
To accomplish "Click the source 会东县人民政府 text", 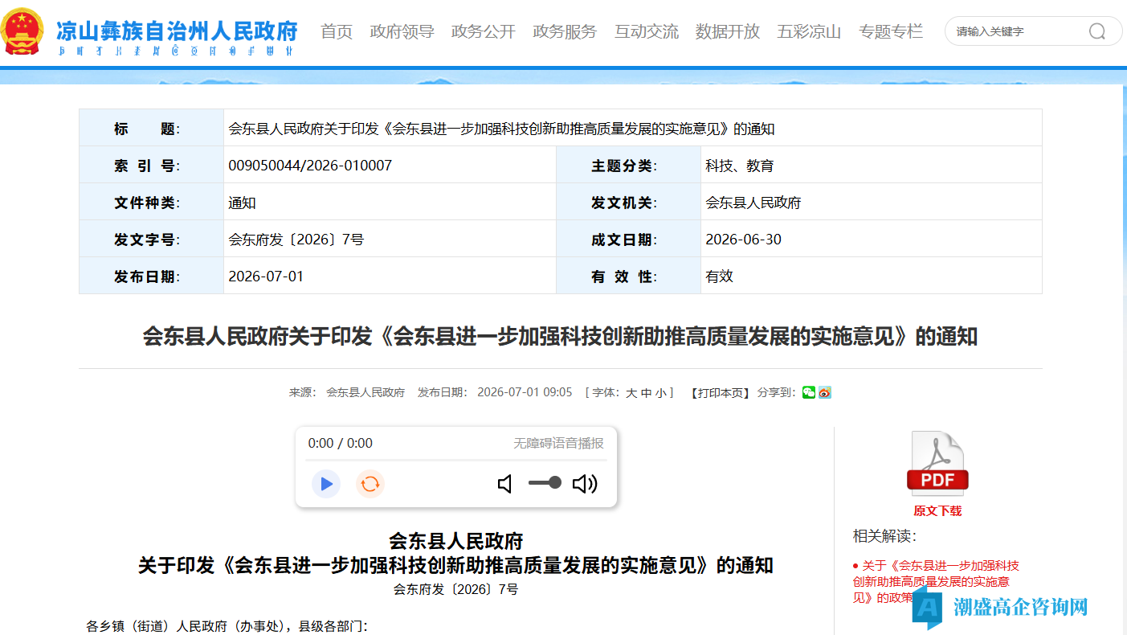I will click(x=365, y=393).
